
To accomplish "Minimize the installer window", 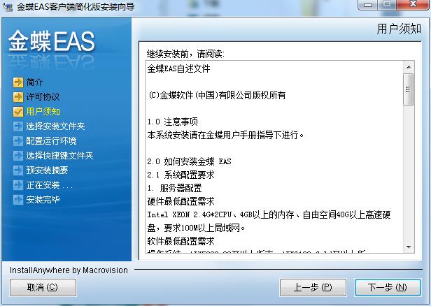I will 368,5.
